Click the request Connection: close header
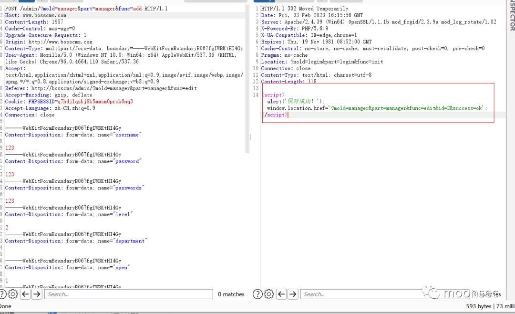The height and width of the screenshot is (314, 515). point(30,115)
